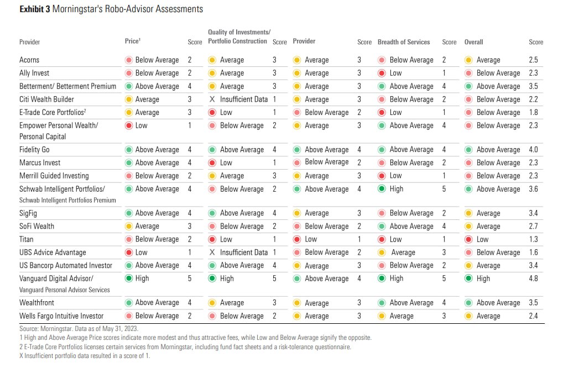Click Schwab's High Breadth of Services dot
The image size is (563, 368).
382,189
